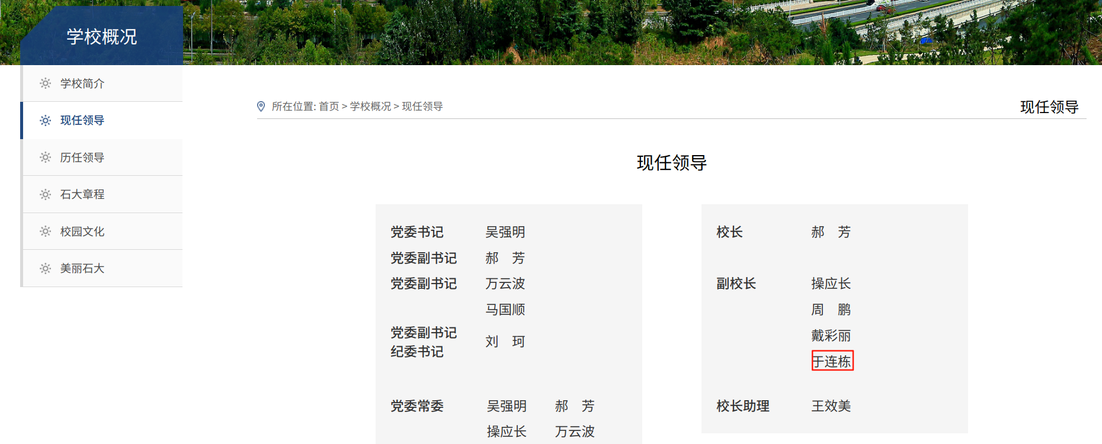Open the 学校简介 sidebar menu item
Viewport: 1102px width, 444px height.
pyautogui.click(x=102, y=83)
